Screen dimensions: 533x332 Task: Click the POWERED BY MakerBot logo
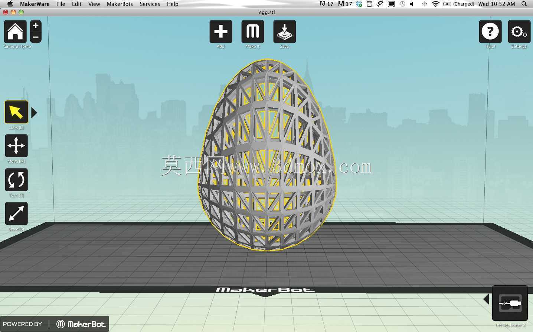[x=55, y=324]
